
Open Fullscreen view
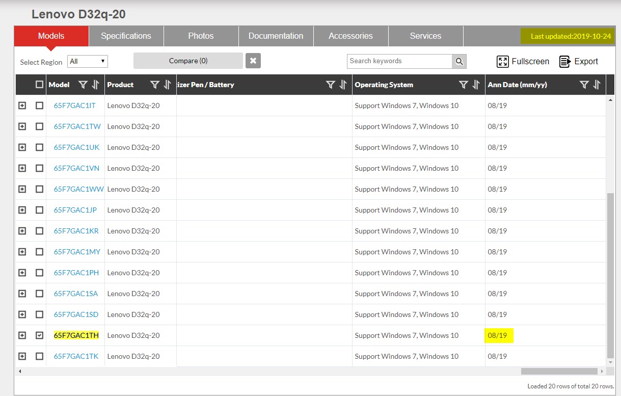[x=523, y=61]
